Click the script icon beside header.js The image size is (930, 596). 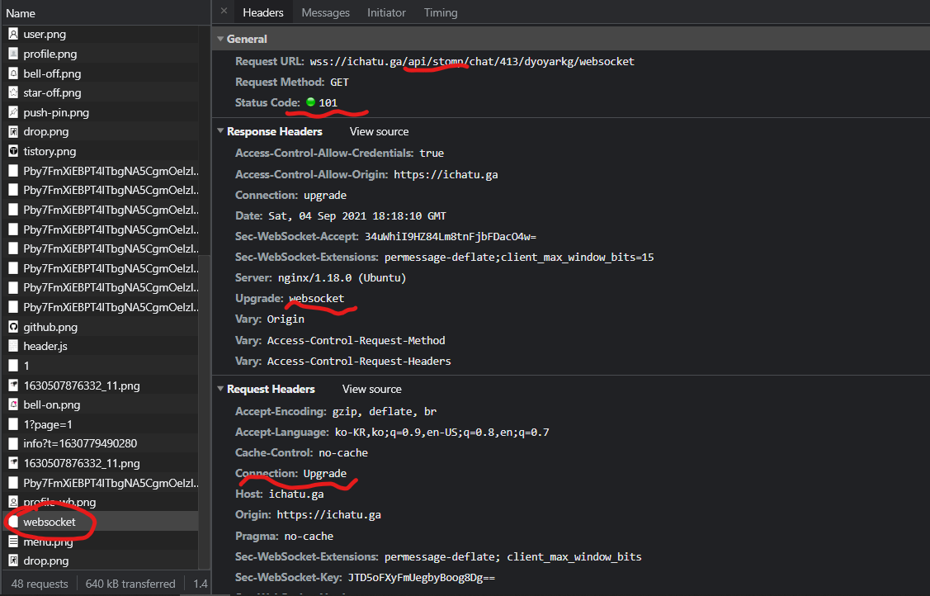(12, 345)
